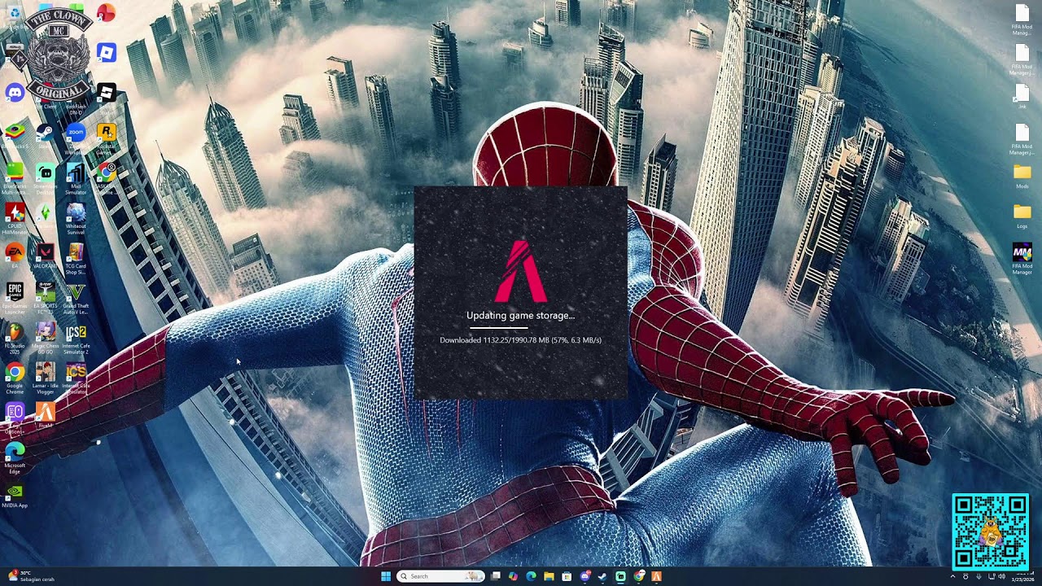Select the Mall Simulator desktop icon

(x=76, y=177)
